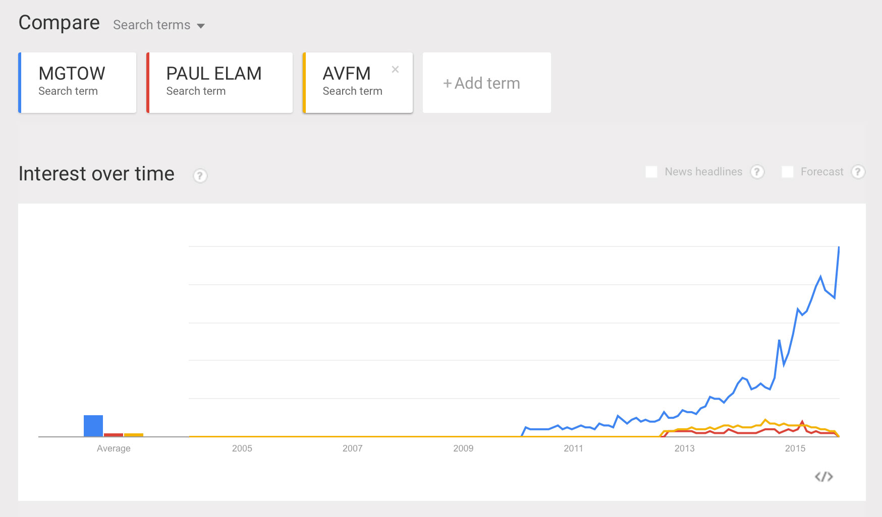Viewport: 882px width, 517px height.
Task: Enable the News headlines checkbox
Action: click(651, 172)
